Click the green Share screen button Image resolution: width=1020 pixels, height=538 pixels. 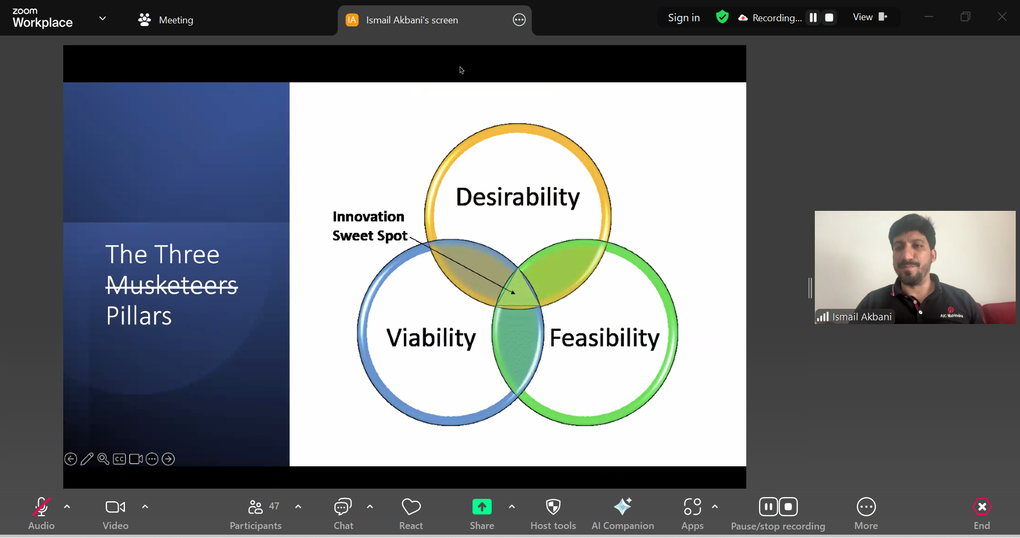482,513
